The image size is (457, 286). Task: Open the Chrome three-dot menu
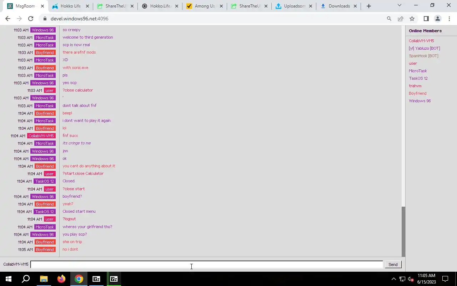(449, 19)
